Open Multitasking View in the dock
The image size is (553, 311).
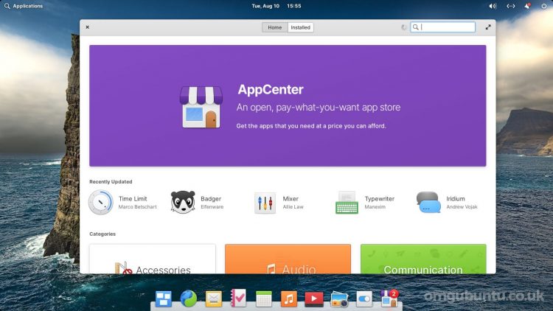point(164,299)
